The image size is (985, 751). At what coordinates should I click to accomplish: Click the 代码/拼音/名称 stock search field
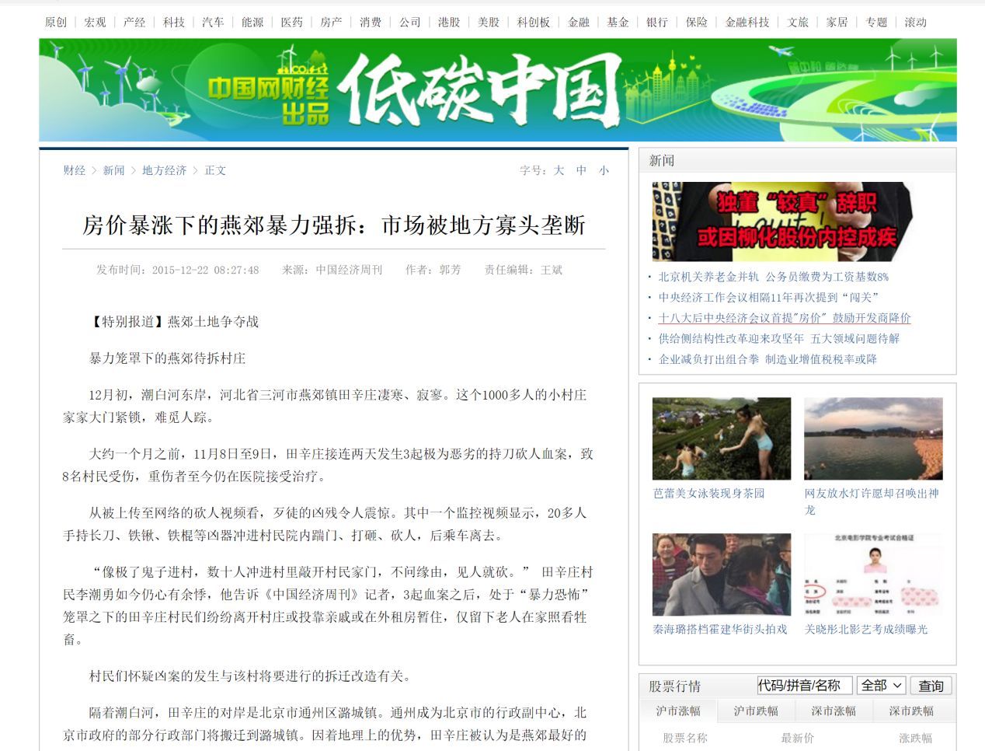pos(804,686)
